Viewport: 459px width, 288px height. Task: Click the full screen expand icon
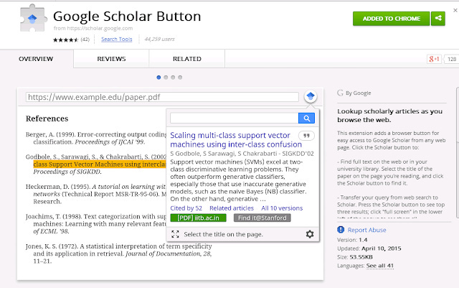pyautogui.click(x=175, y=234)
